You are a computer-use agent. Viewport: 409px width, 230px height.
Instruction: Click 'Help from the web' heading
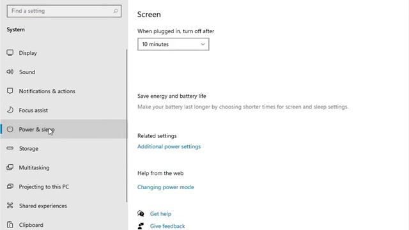click(160, 173)
